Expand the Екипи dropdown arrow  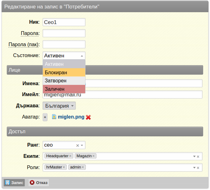tap(194, 156)
